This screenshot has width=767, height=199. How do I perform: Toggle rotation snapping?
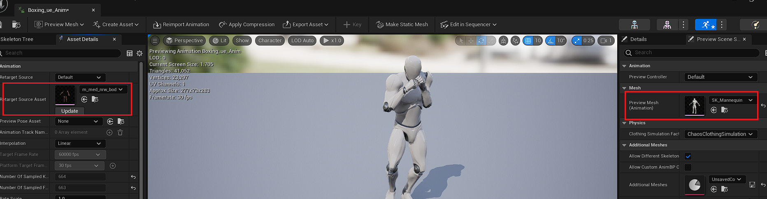click(550, 41)
